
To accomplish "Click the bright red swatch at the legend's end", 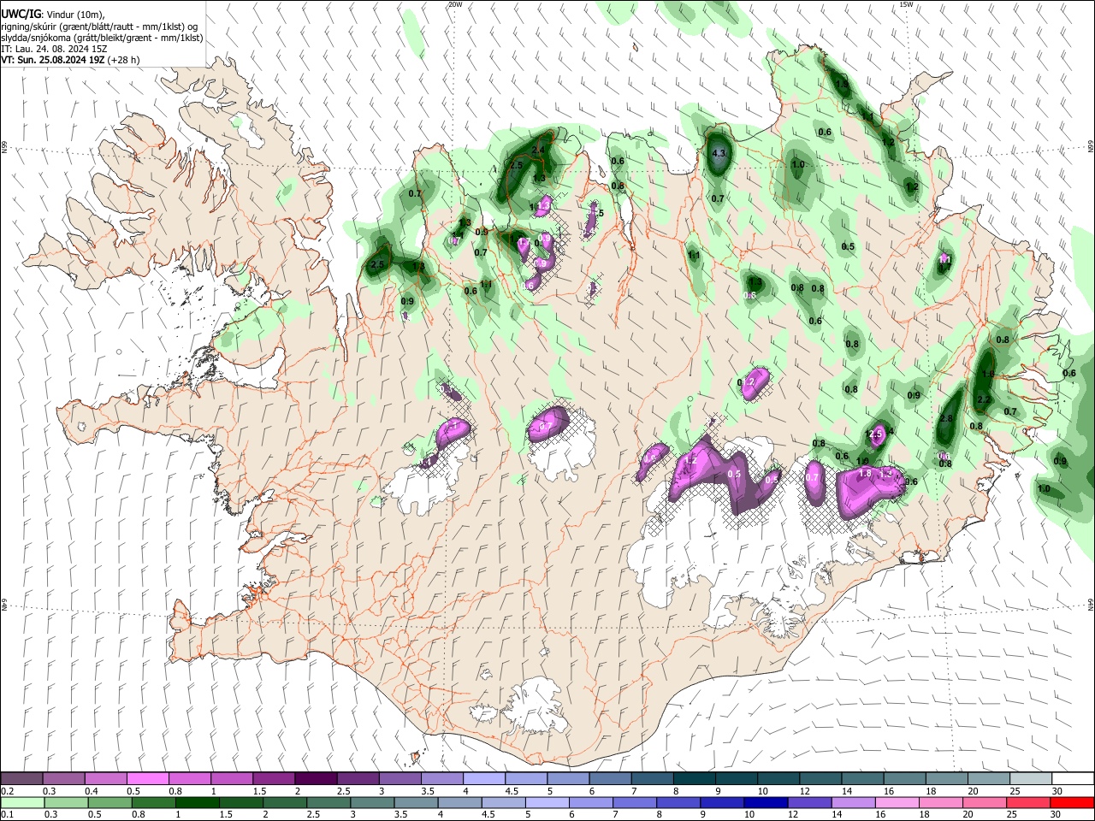I will pos(1072,803).
